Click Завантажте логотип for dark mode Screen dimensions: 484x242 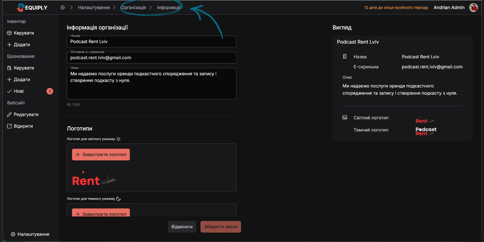tap(101, 213)
